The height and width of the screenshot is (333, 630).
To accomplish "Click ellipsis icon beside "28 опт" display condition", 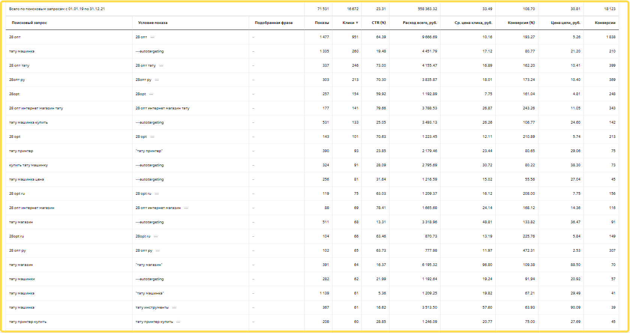I will click(152, 37).
